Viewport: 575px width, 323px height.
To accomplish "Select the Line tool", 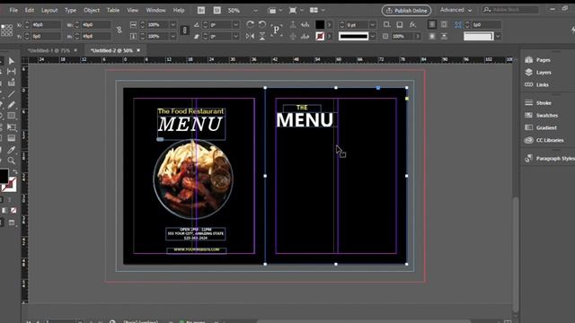I will click(12, 94).
